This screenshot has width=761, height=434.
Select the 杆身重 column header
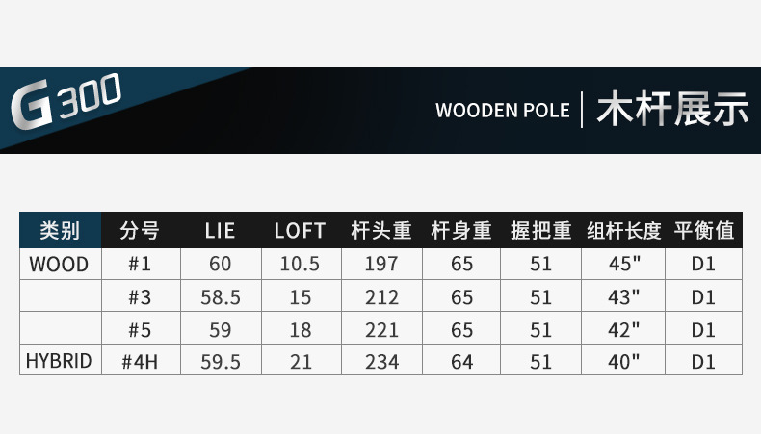(461, 231)
